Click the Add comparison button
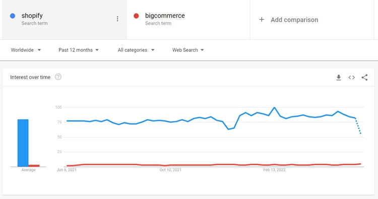 click(289, 20)
